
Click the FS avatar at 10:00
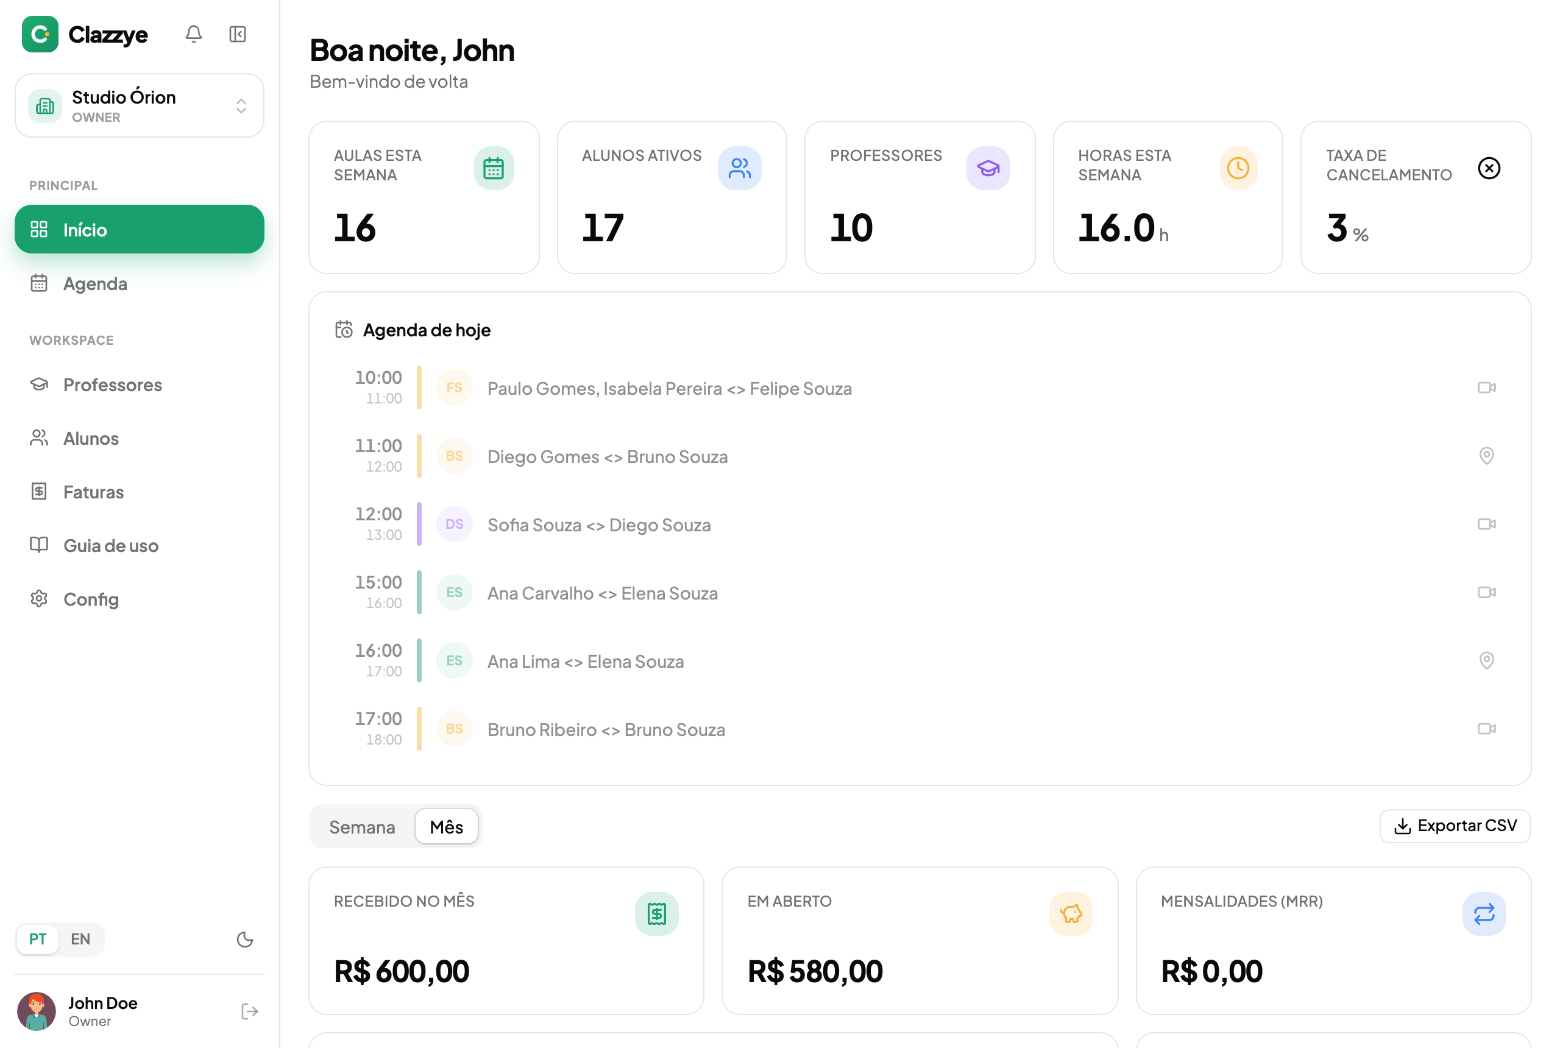pos(455,388)
